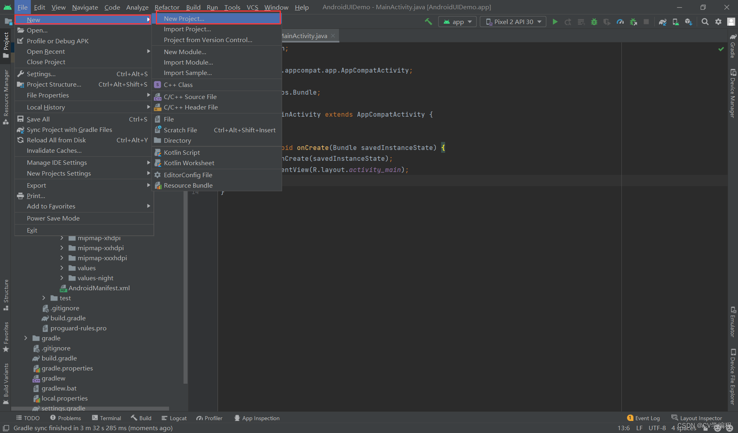Click the Apply Changes and Restart Activity icon

coord(568,22)
